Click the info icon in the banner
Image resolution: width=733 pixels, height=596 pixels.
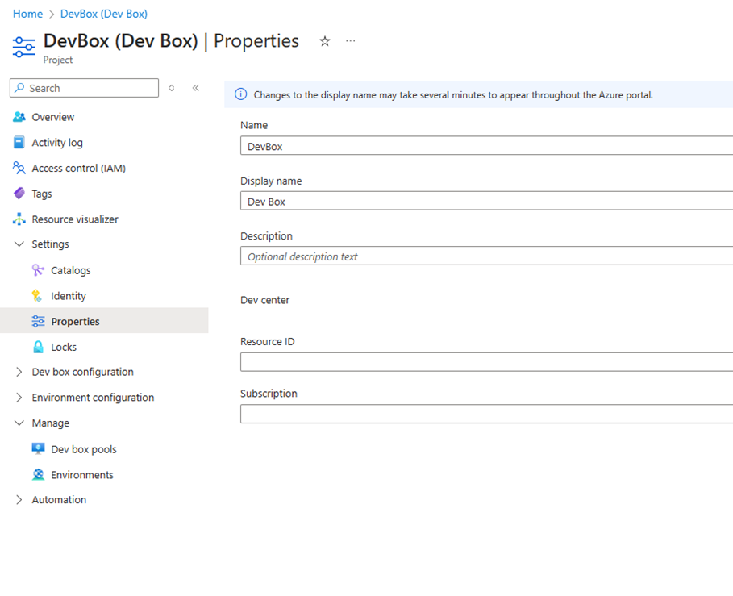click(241, 94)
